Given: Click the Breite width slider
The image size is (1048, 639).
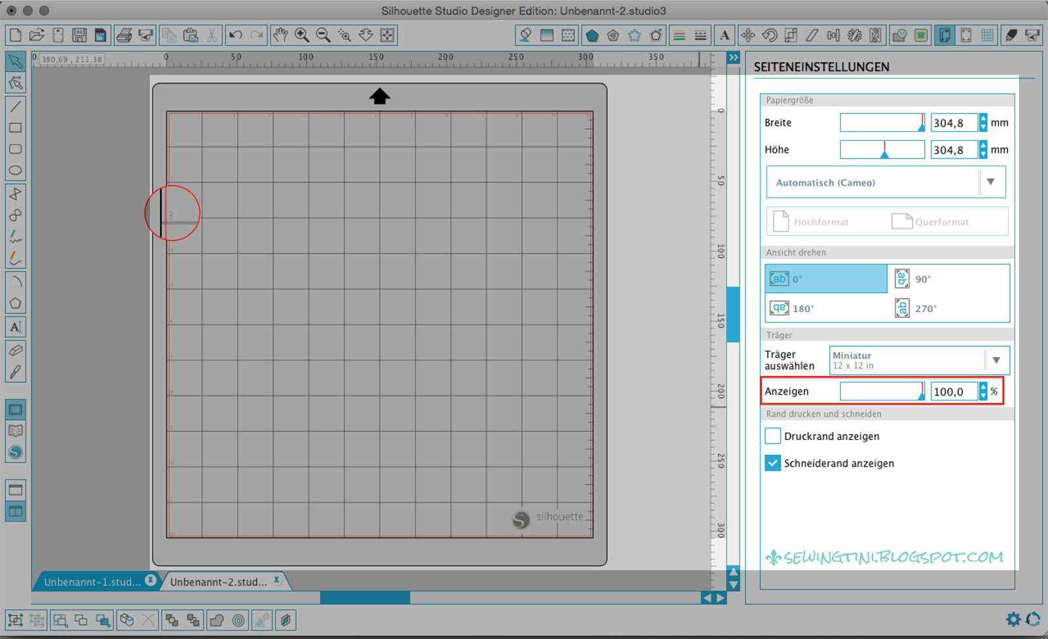Looking at the screenshot, I should pos(882,123).
